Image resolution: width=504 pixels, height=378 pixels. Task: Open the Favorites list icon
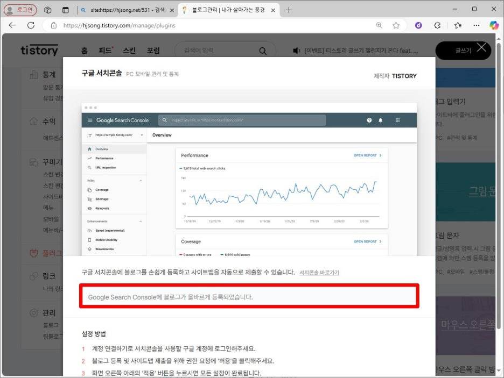458,25
